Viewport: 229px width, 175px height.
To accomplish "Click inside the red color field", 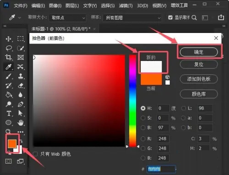I will tap(79, 101).
